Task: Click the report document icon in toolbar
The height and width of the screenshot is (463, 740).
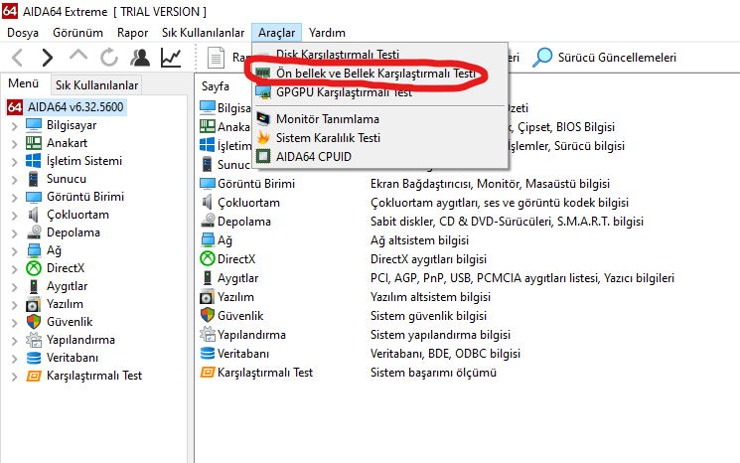Action: (x=216, y=58)
